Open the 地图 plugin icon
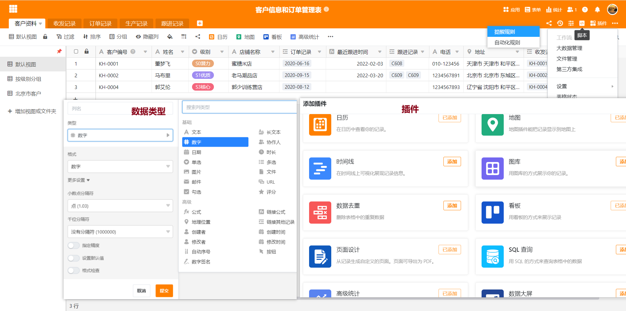626x311 pixels. click(492, 124)
